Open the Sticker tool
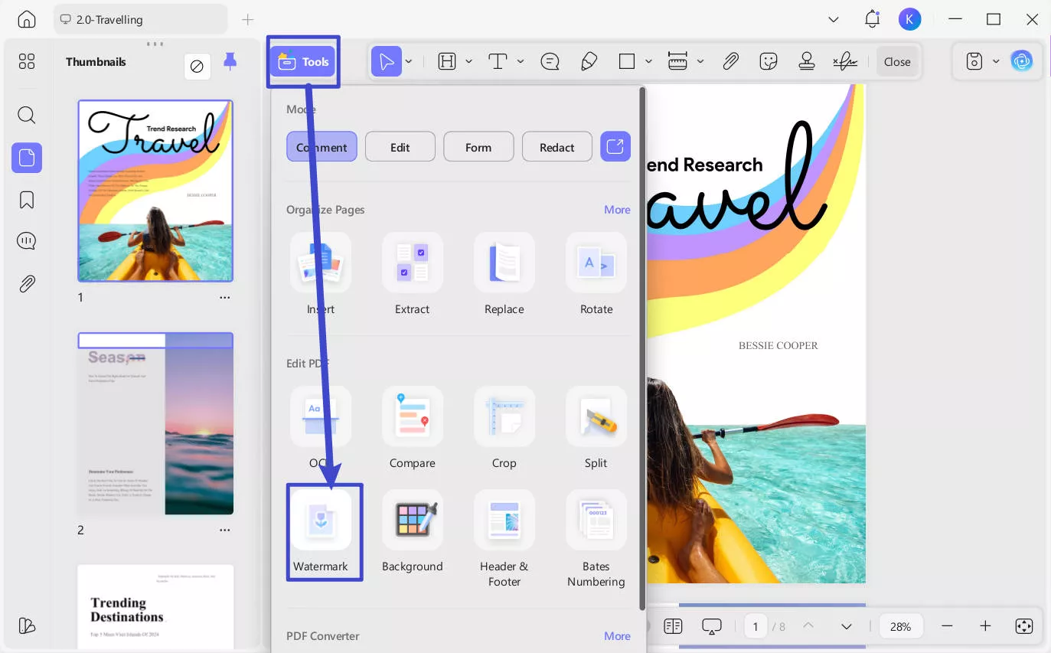Viewport: 1051px width, 653px height. coord(769,61)
